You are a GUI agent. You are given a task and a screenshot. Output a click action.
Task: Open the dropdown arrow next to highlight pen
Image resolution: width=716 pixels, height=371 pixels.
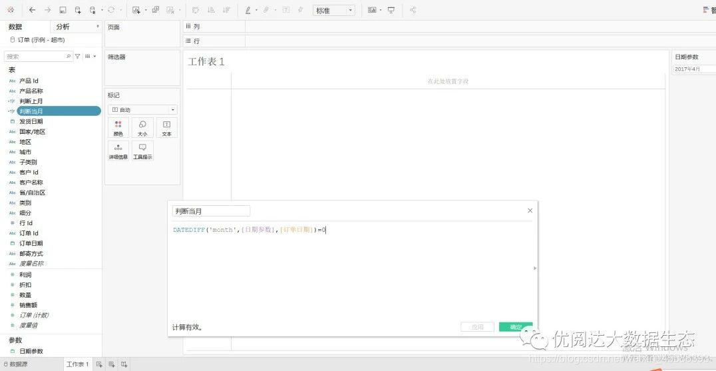(257, 10)
